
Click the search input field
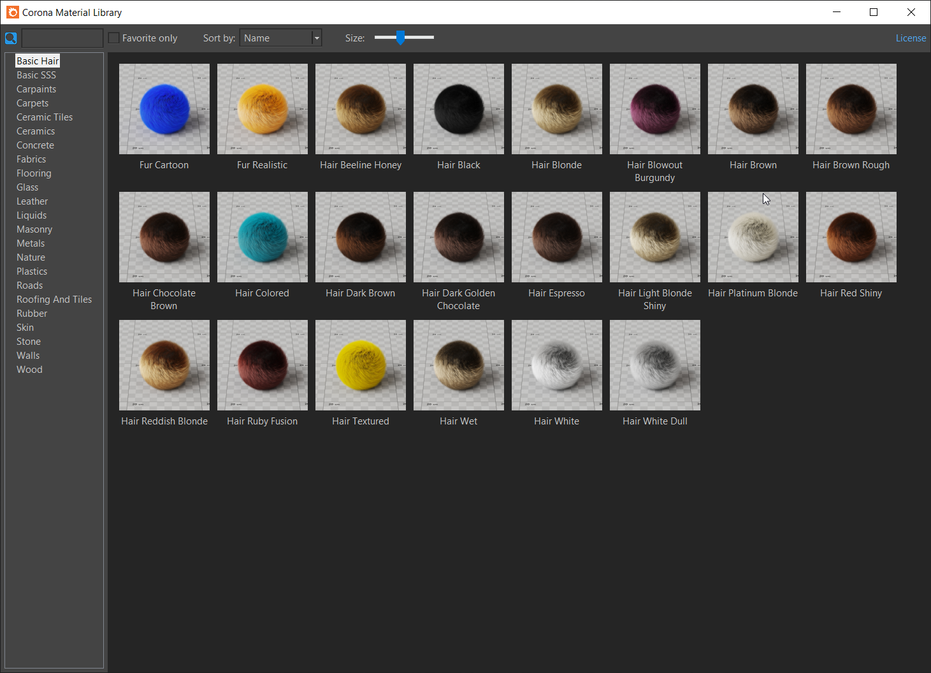(62, 38)
